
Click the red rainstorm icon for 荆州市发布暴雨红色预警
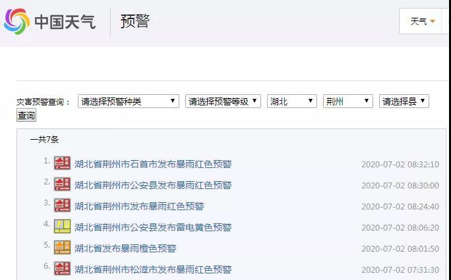[62, 206]
